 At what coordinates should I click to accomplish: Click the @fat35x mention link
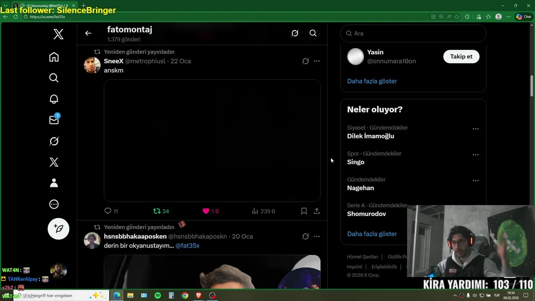(188, 245)
